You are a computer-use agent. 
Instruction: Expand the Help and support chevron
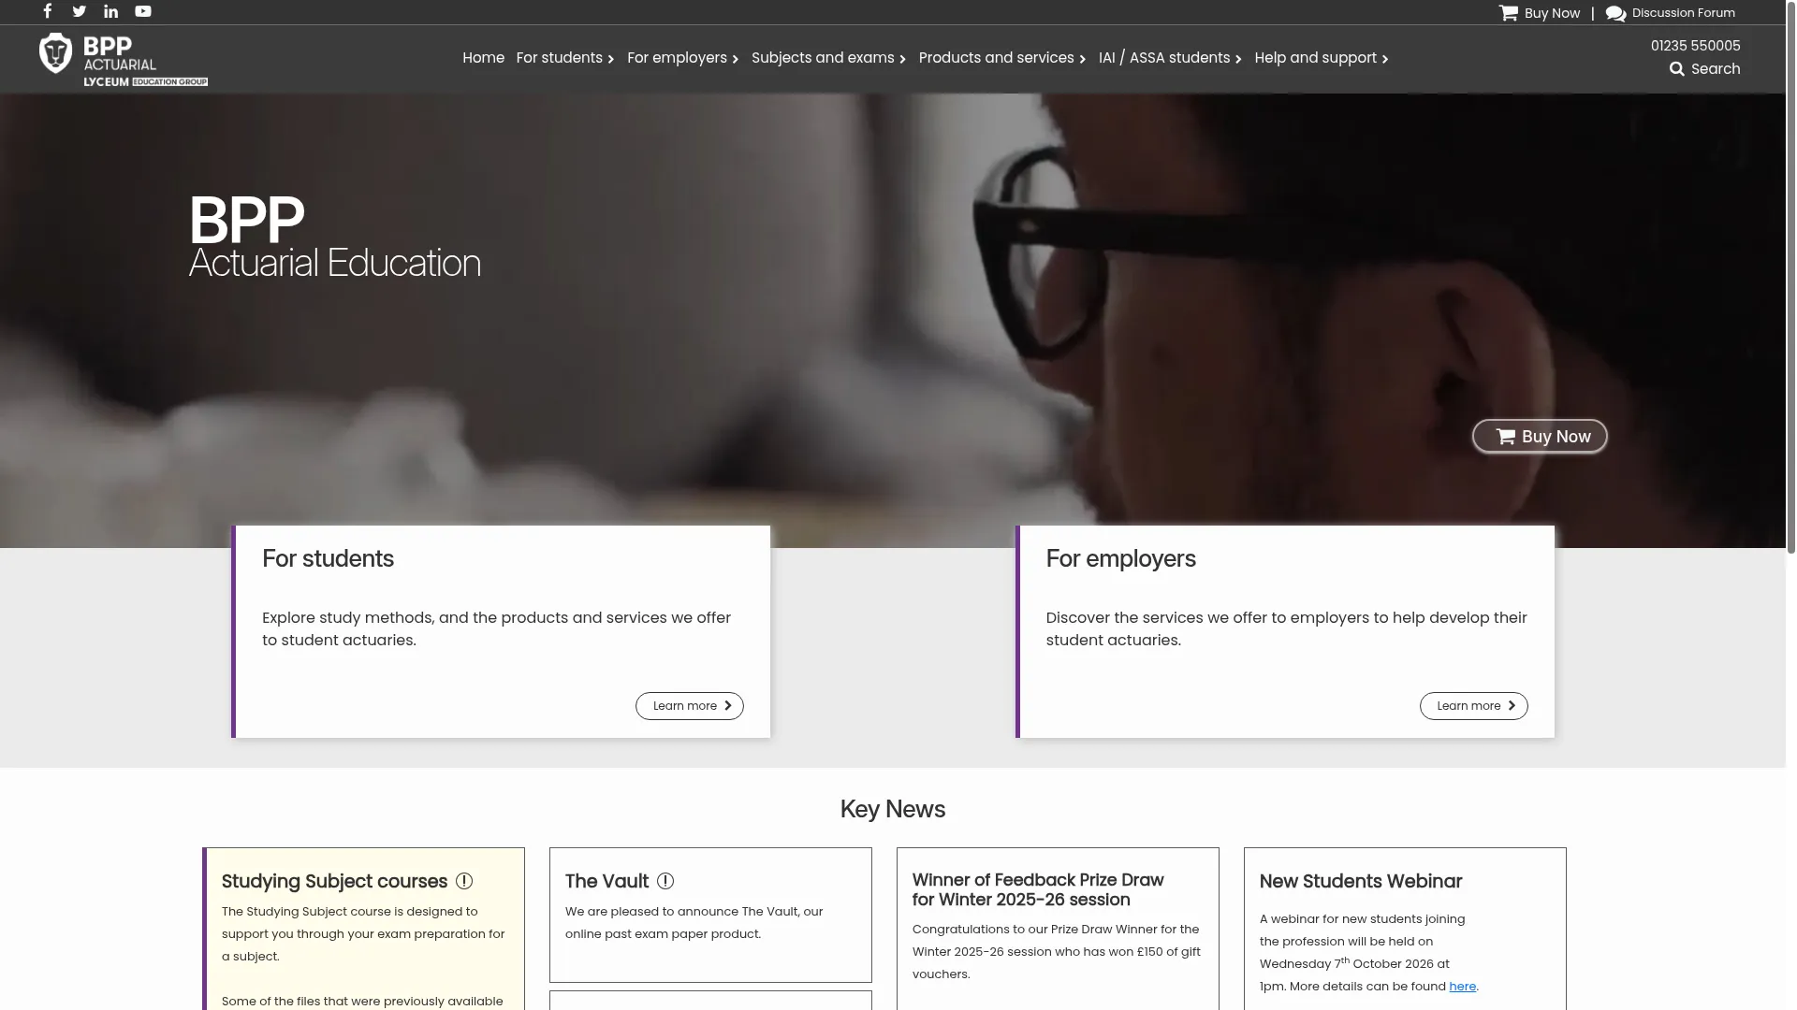point(1385,59)
